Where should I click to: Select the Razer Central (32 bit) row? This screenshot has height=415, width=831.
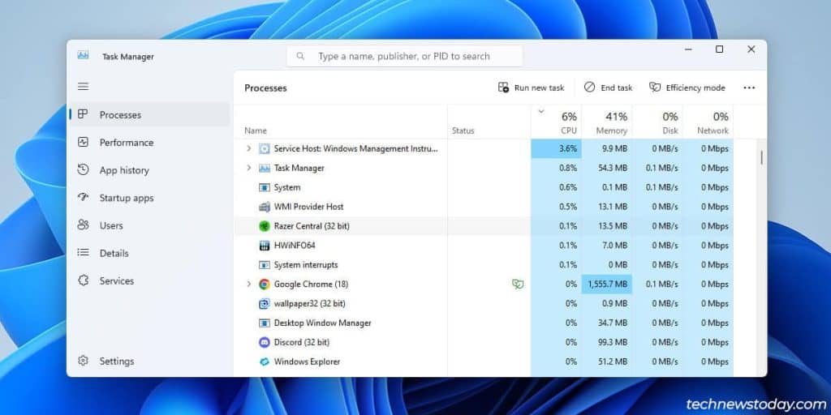tap(484, 226)
